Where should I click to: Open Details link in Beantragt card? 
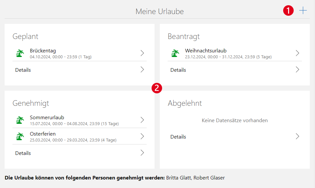178,70
